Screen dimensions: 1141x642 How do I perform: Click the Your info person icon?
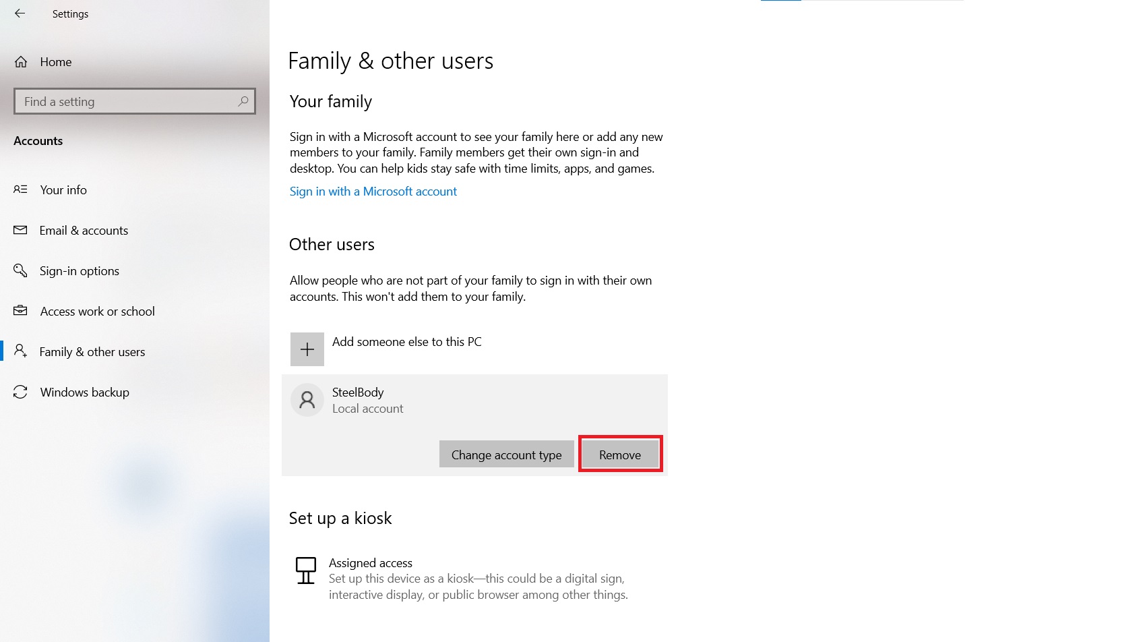pos(20,189)
